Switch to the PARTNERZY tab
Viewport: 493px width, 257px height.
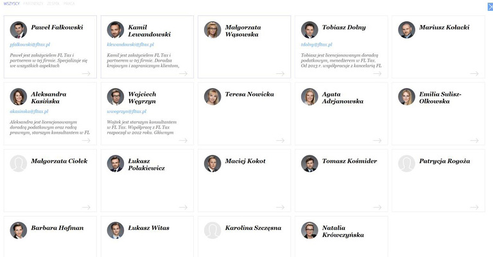pyautogui.click(x=33, y=3)
